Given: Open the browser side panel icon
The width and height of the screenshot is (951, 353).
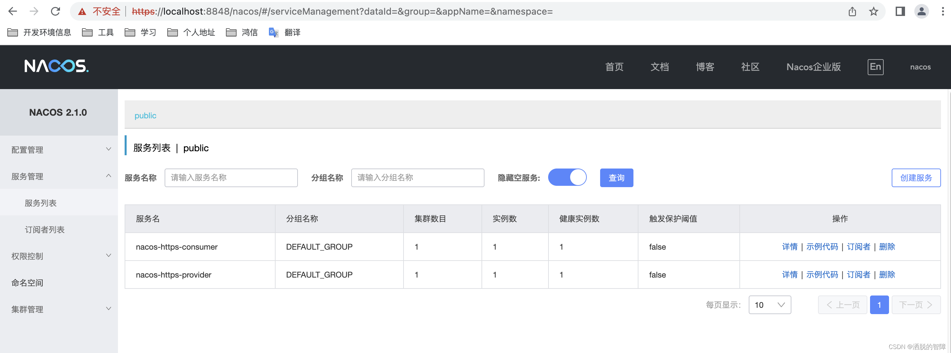Looking at the screenshot, I should point(900,11).
